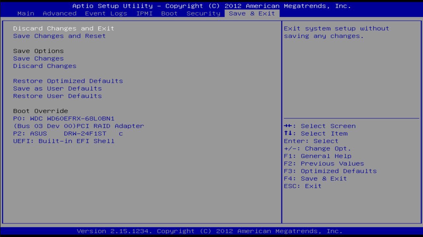Select the Save & Exit tab
Screen dimensions: 423x237
(x=252, y=13)
